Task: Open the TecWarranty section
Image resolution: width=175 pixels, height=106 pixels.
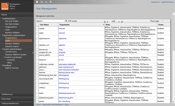Action: [x=7, y=94]
